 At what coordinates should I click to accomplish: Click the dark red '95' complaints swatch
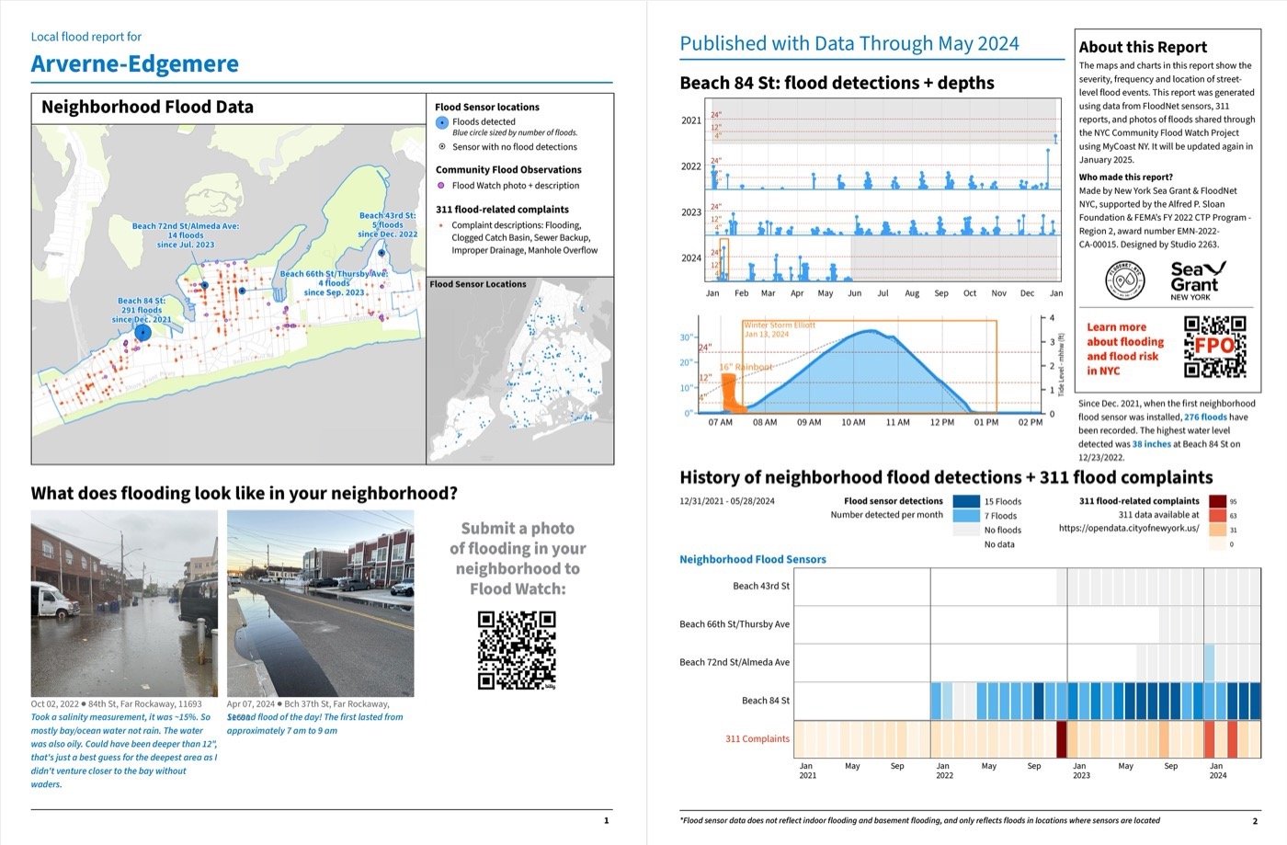click(x=1217, y=501)
